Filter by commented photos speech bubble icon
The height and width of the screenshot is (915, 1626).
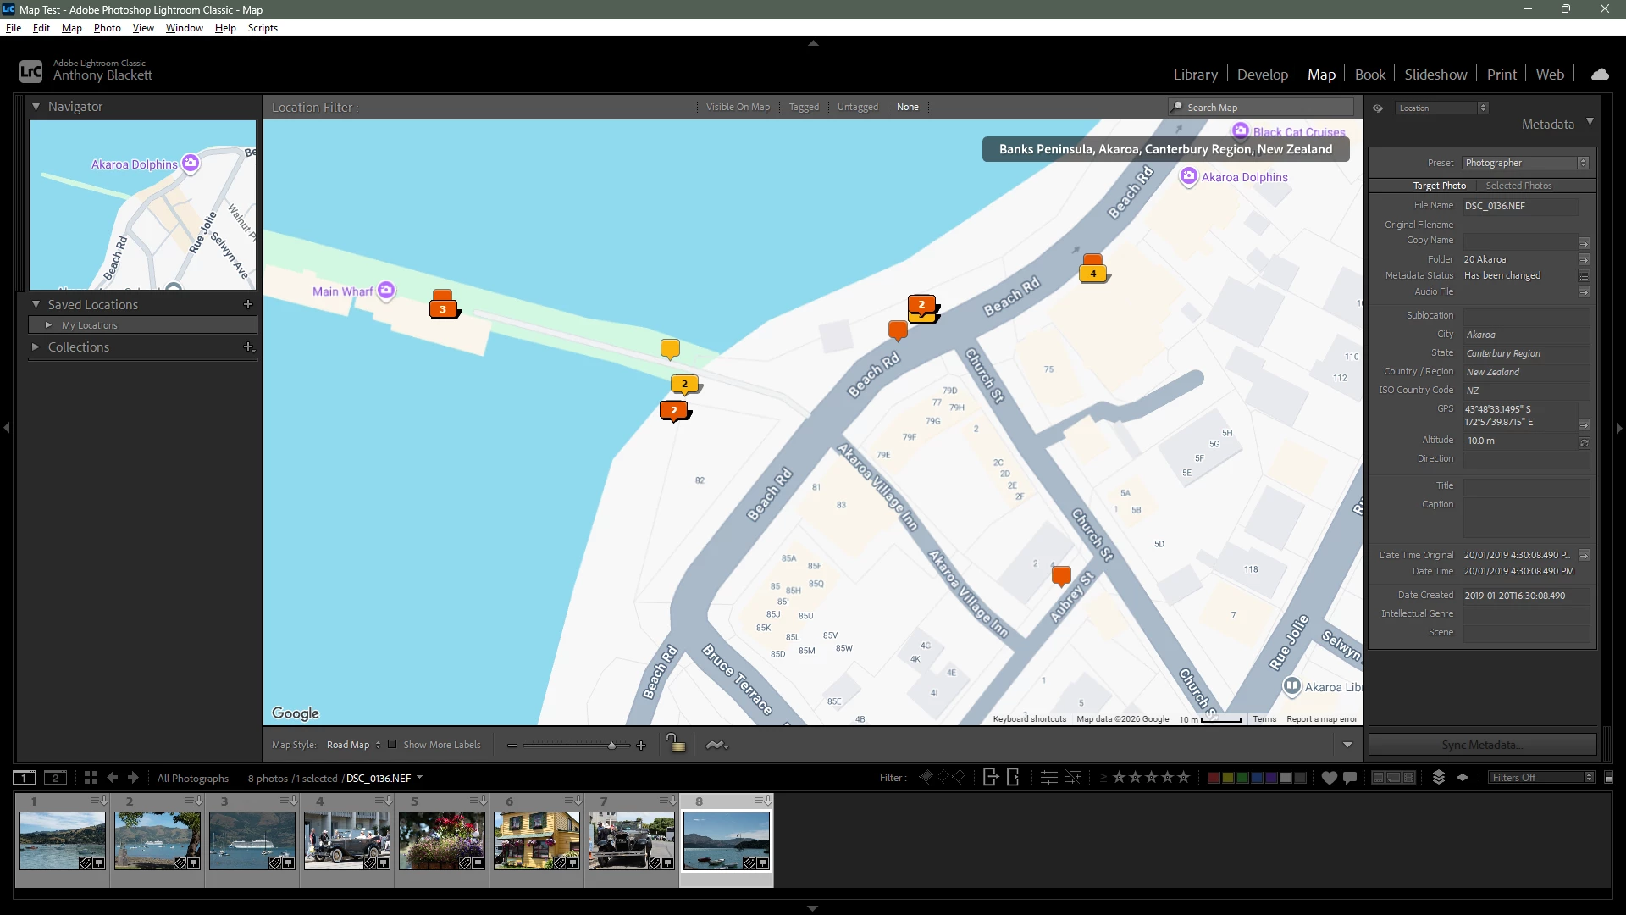coord(1350,778)
